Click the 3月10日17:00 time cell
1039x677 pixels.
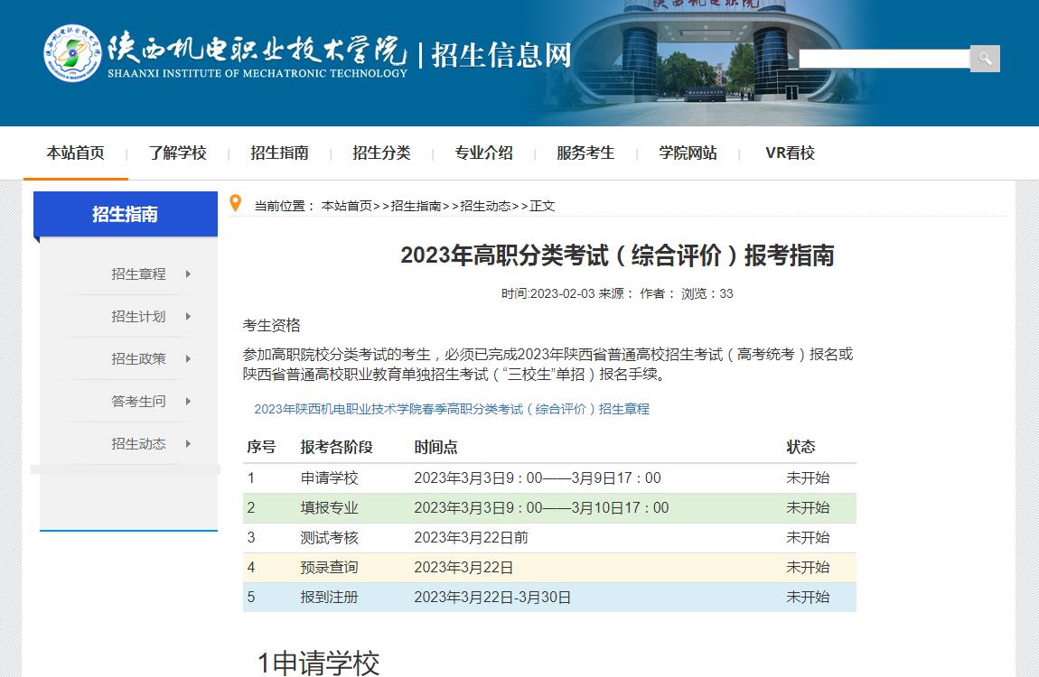pos(541,507)
